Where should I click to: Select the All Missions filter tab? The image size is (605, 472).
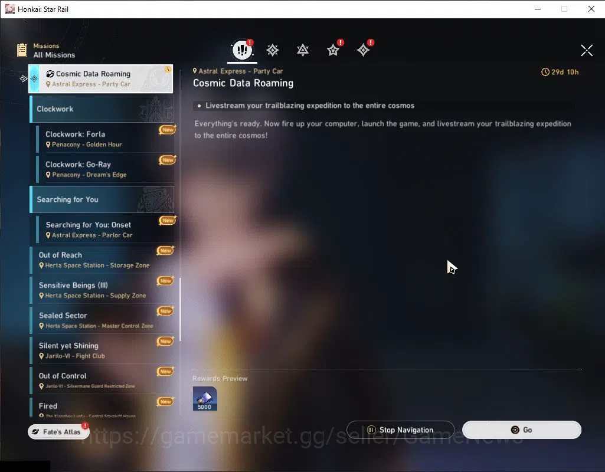243,50
